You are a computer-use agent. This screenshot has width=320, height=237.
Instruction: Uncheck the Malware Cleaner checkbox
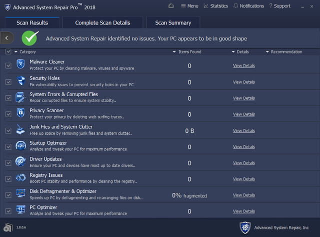(8, 66)
